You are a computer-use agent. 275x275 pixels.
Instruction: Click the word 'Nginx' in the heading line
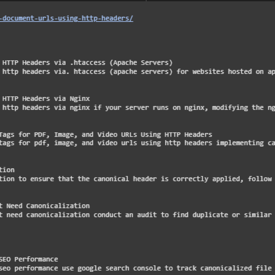click(x=80, y=99)
